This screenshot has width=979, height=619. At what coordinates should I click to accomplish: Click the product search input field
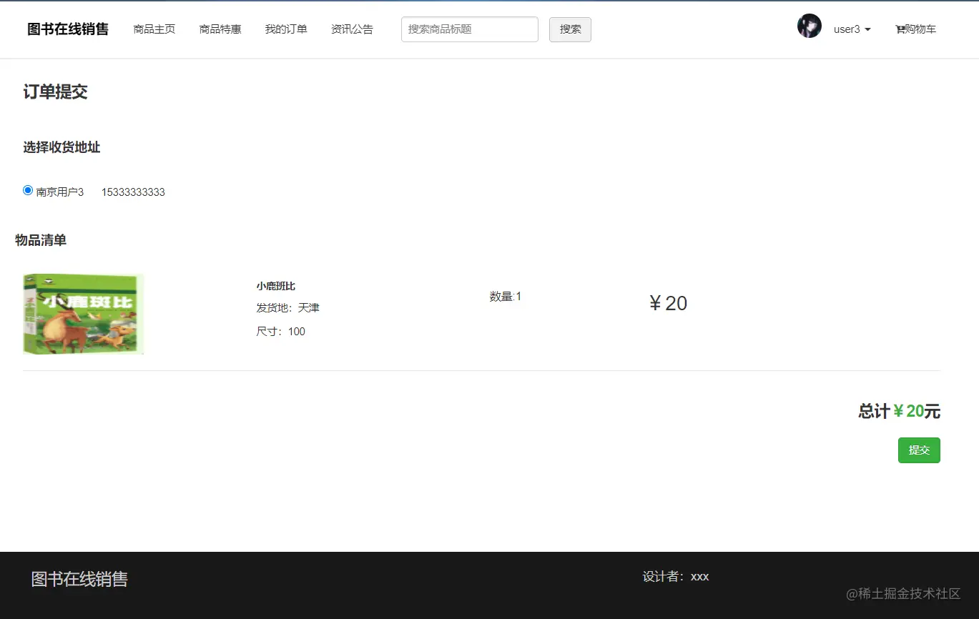(469, 29)
